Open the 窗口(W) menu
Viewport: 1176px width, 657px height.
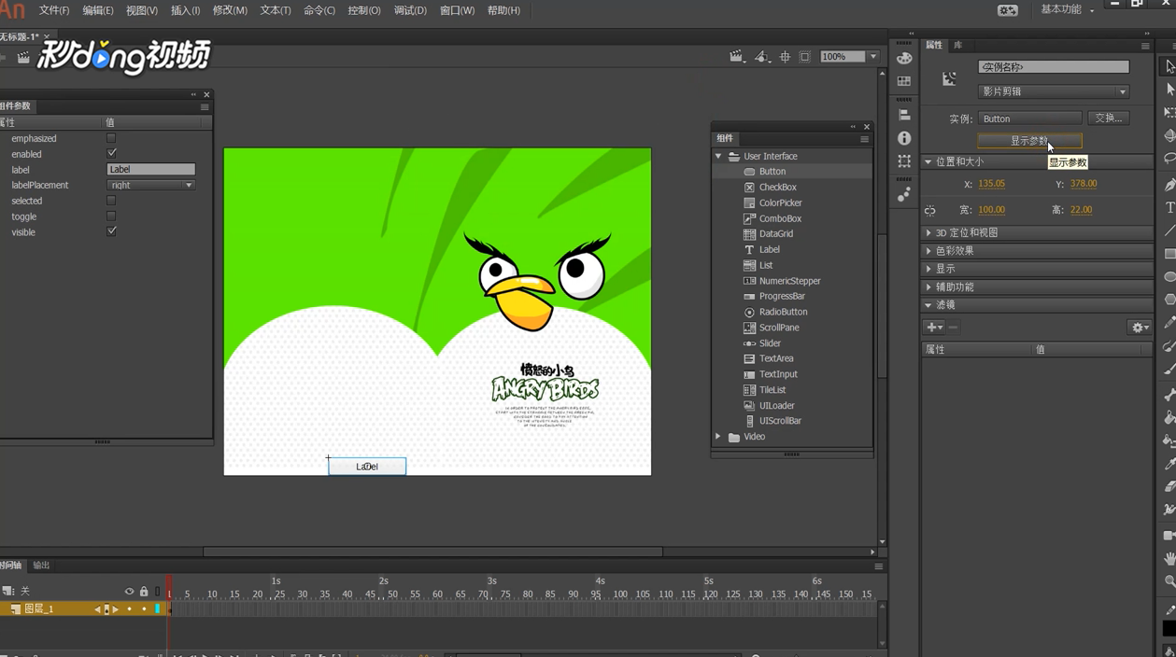[457, 10]
